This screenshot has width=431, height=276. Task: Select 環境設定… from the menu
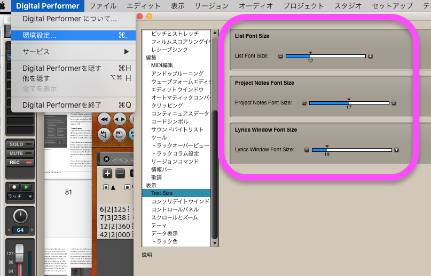(x=73, y=35)
